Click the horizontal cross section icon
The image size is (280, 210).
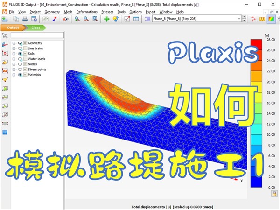coord(5,97)
